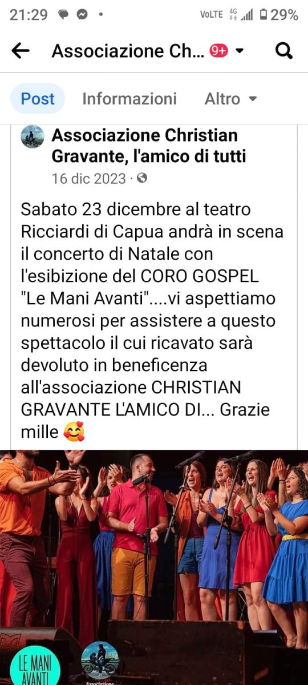Open the 16 dic 2023 post timestamp
Image resolution: width=308 pixels, height=685 pixels.
tap(88, 179)
